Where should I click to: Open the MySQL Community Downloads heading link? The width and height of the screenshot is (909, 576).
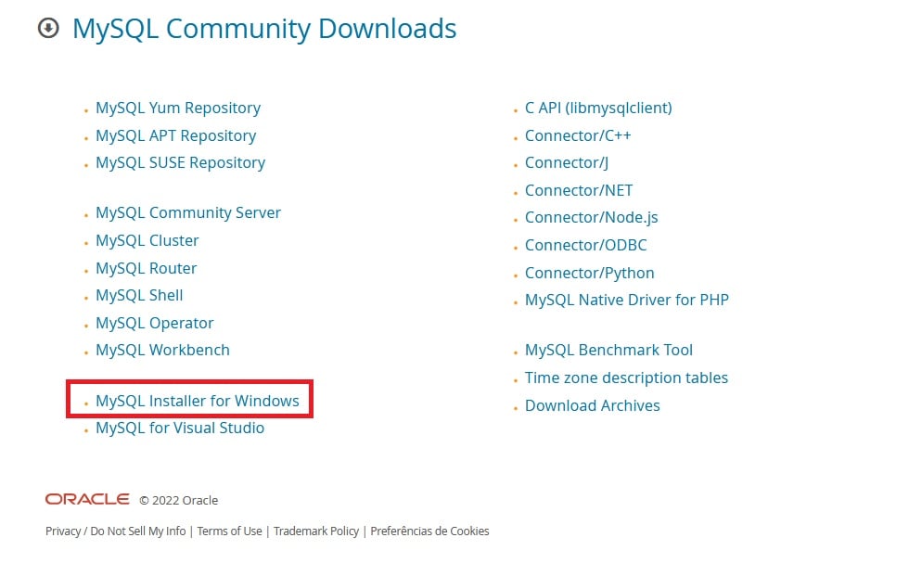[264, 29]
